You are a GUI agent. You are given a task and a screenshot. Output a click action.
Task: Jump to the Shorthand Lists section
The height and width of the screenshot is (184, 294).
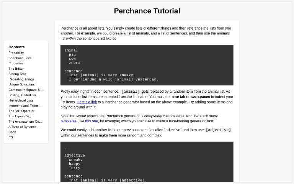coord(20,58)
